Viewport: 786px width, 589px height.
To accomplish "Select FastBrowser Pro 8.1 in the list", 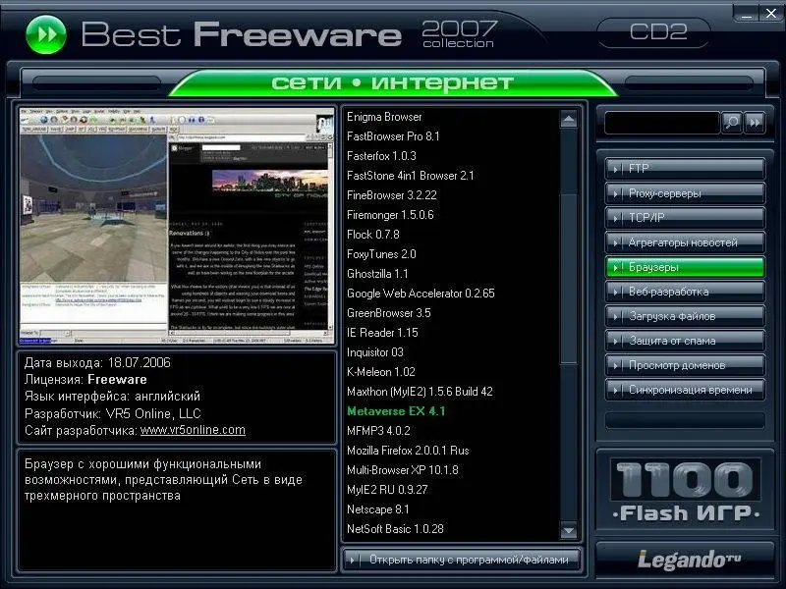I will pos(393,136).
